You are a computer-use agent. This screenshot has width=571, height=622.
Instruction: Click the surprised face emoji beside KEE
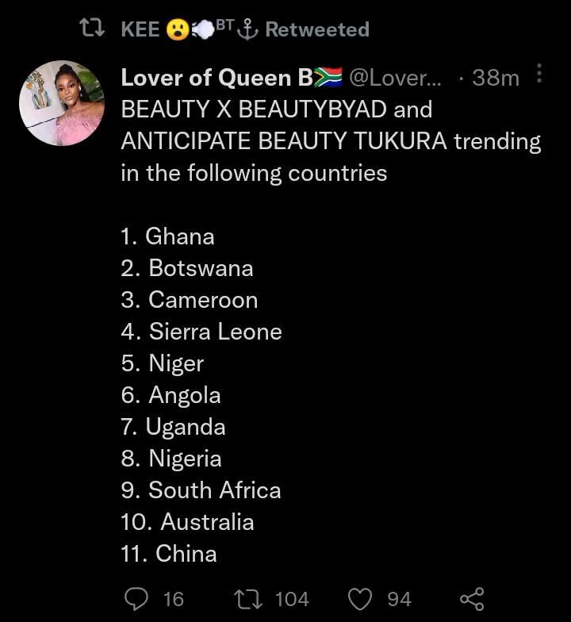177,30
